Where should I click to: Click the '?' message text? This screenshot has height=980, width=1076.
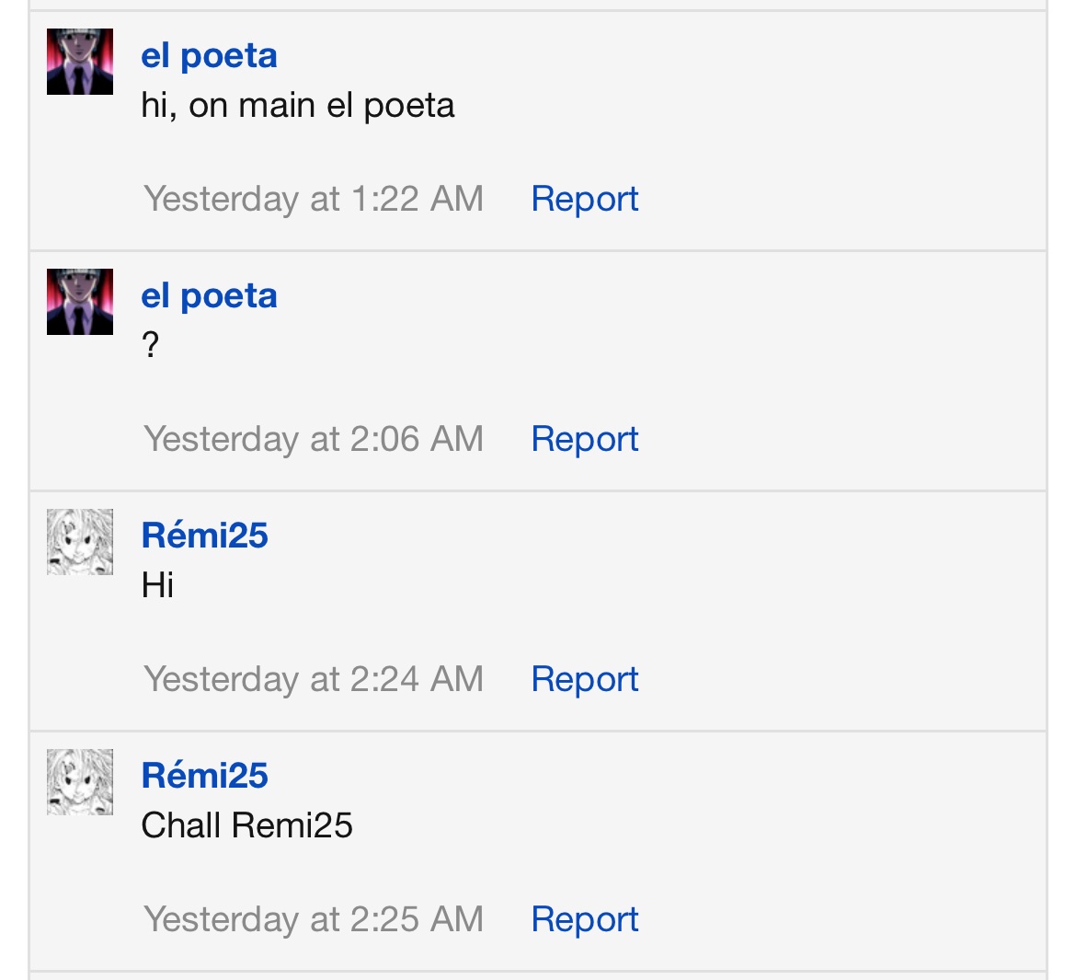click(x=150, y=346)
